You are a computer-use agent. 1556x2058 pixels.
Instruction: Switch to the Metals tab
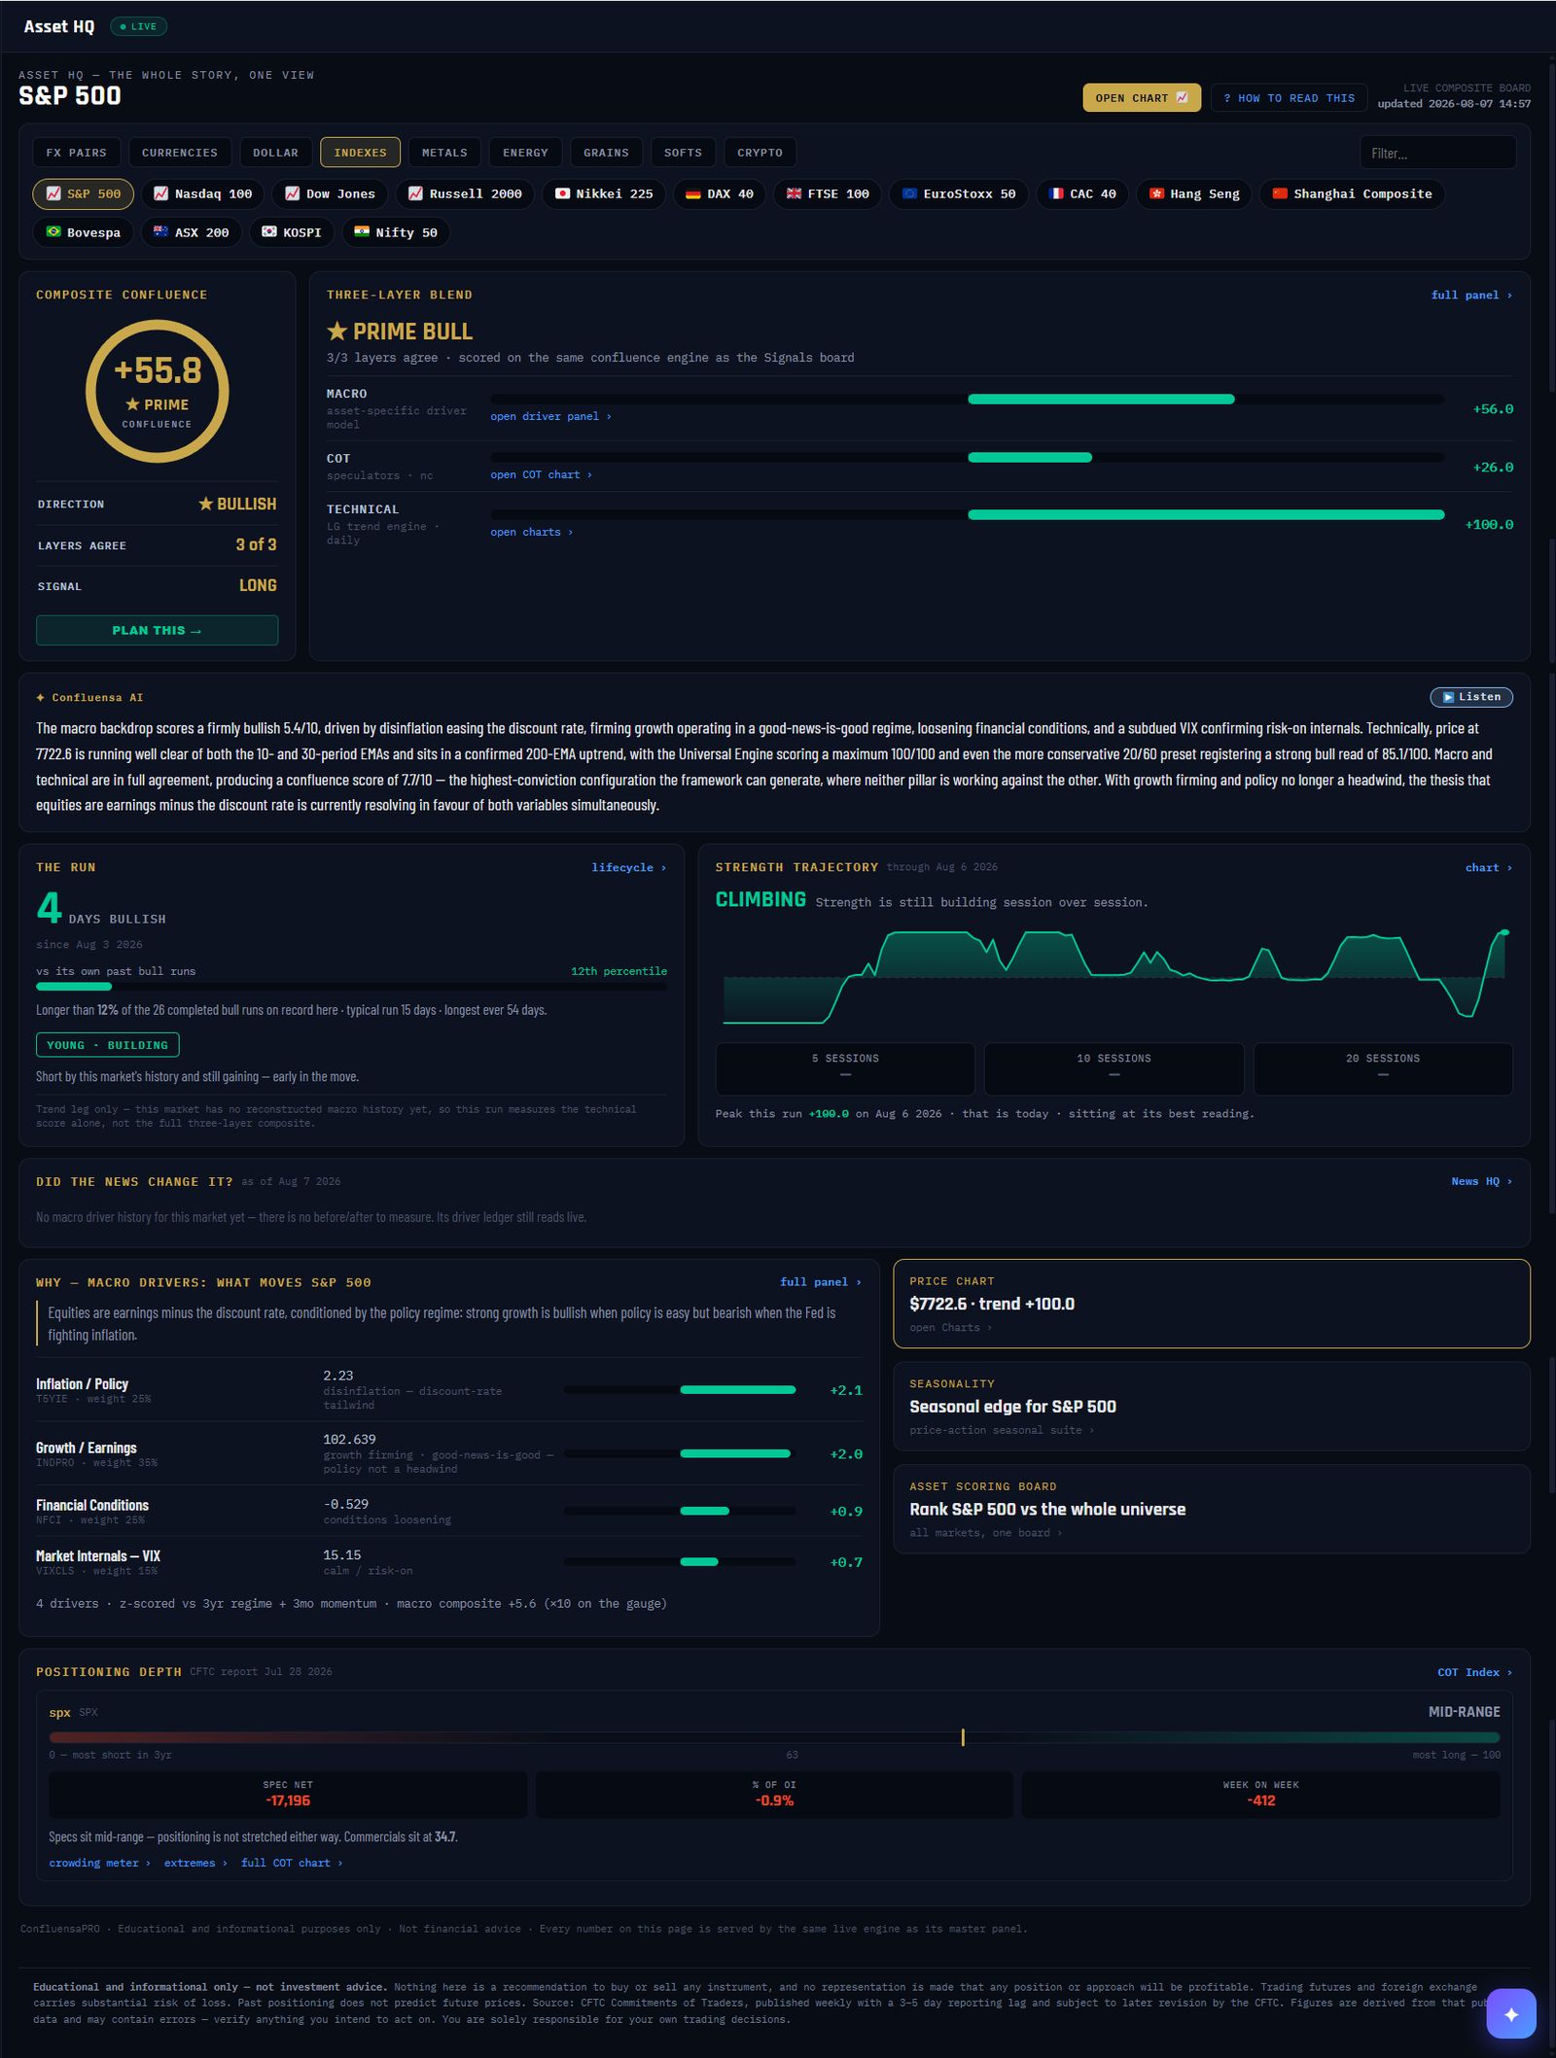pos(444,153)
